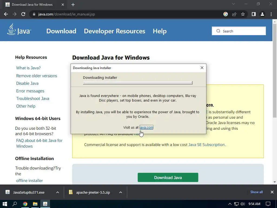Click the 9:54 AM clock
Screen dimensions: 277x208
[x=254, y=204]
